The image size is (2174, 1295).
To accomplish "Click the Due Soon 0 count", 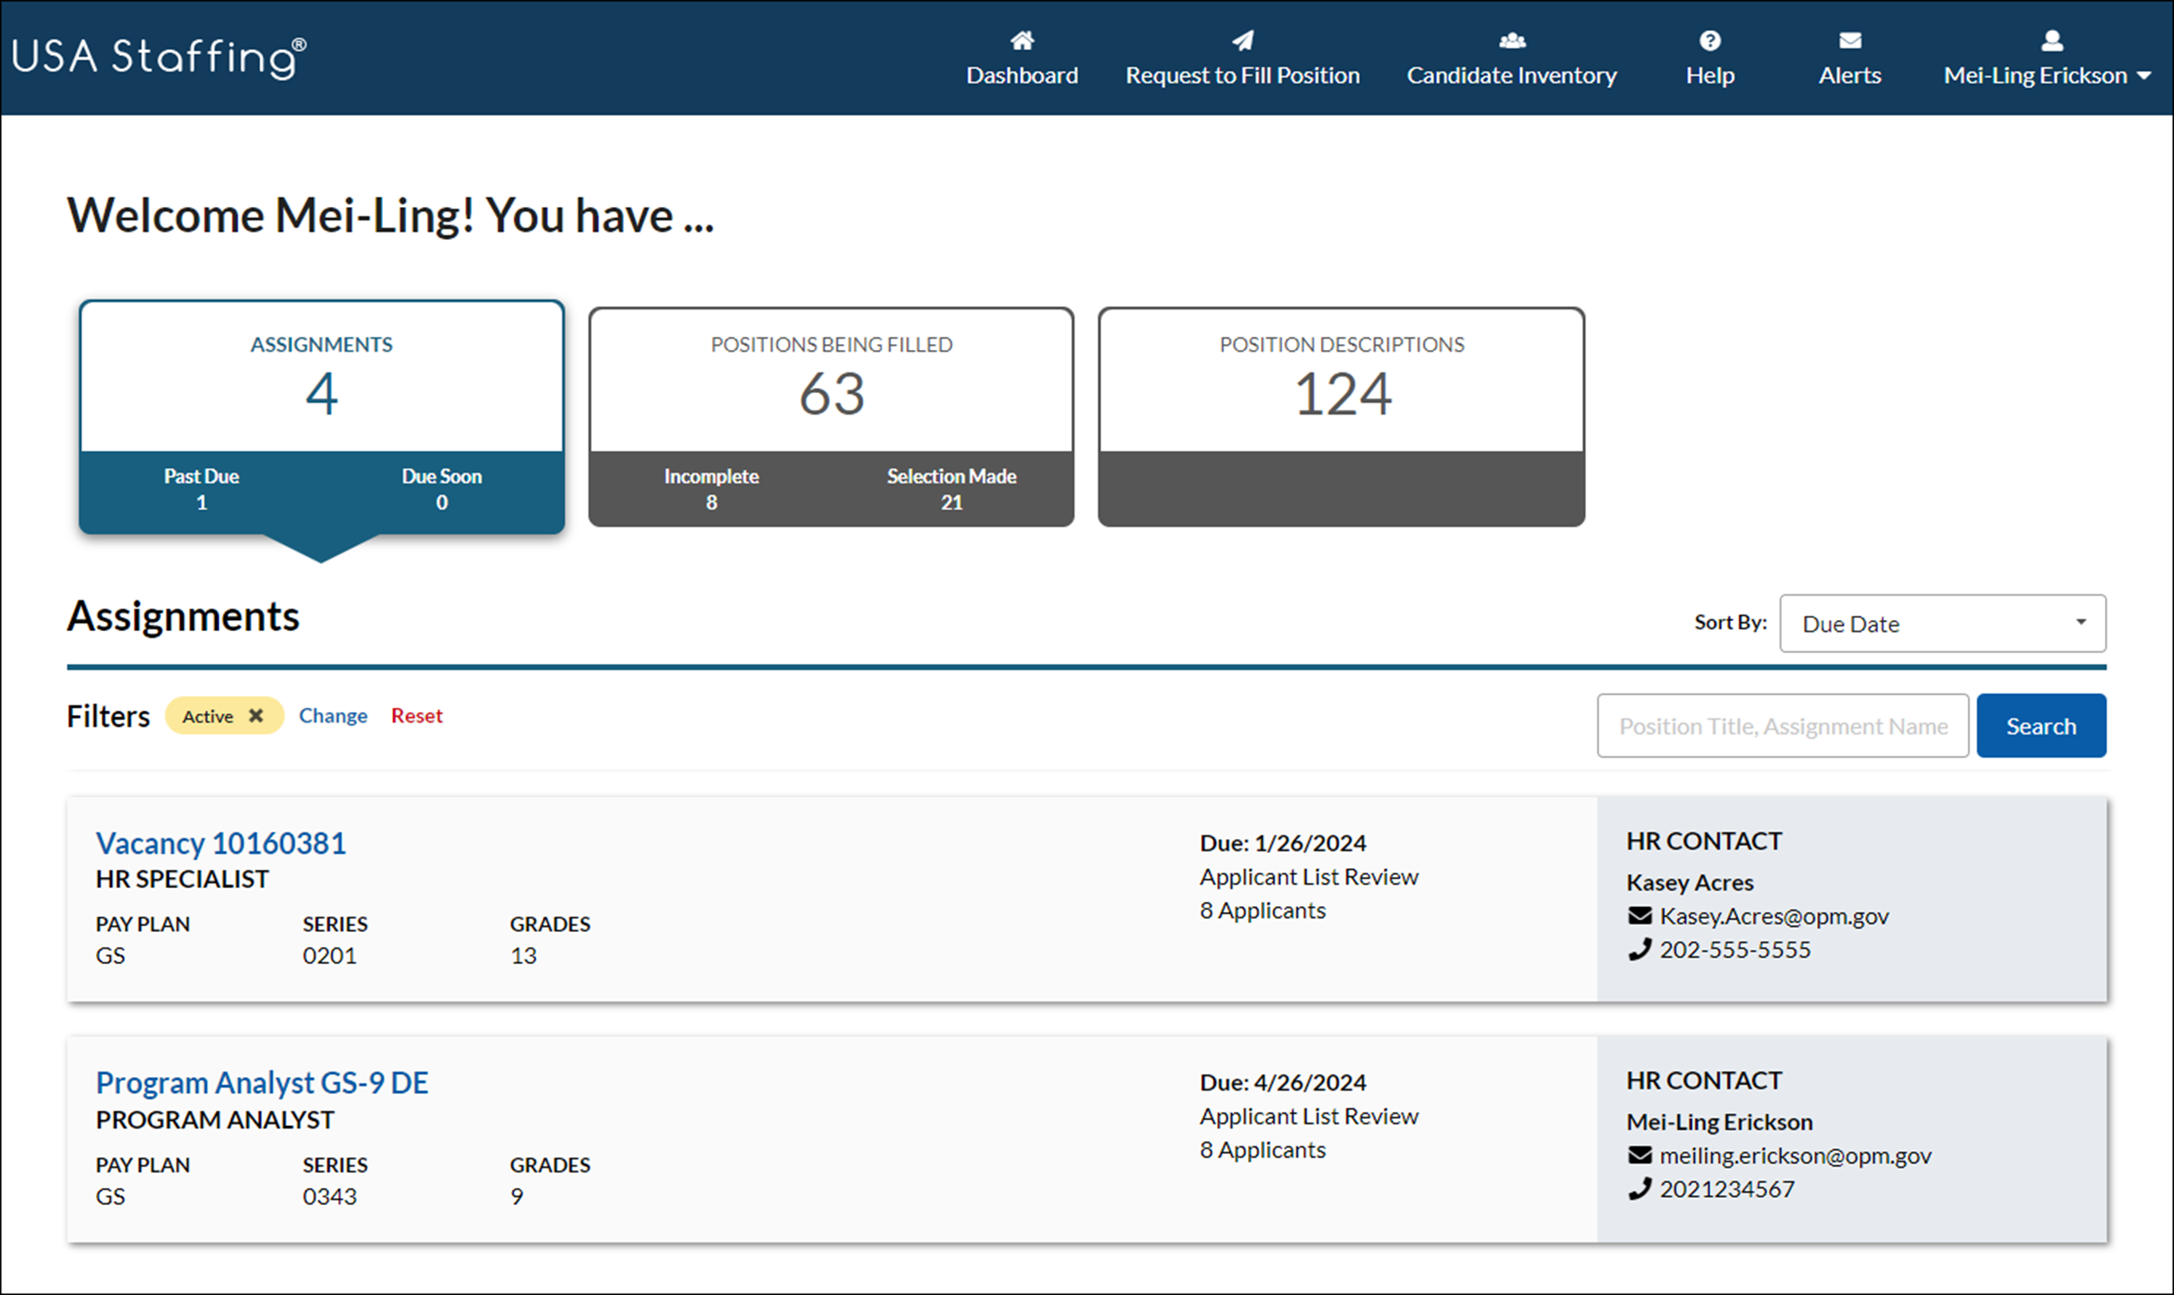I will 442,489.
